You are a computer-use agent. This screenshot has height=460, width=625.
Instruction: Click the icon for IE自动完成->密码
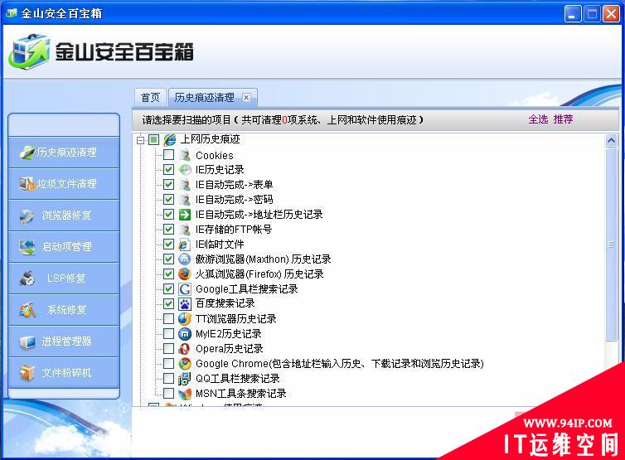pyautogui.click(x=185, y=199)
